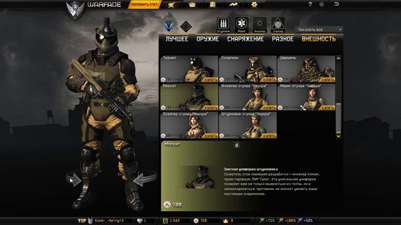Screen dimensions: 401x225
Task: Open the clipboard tasks icon in top bar
Action: (x=212, y=4)
